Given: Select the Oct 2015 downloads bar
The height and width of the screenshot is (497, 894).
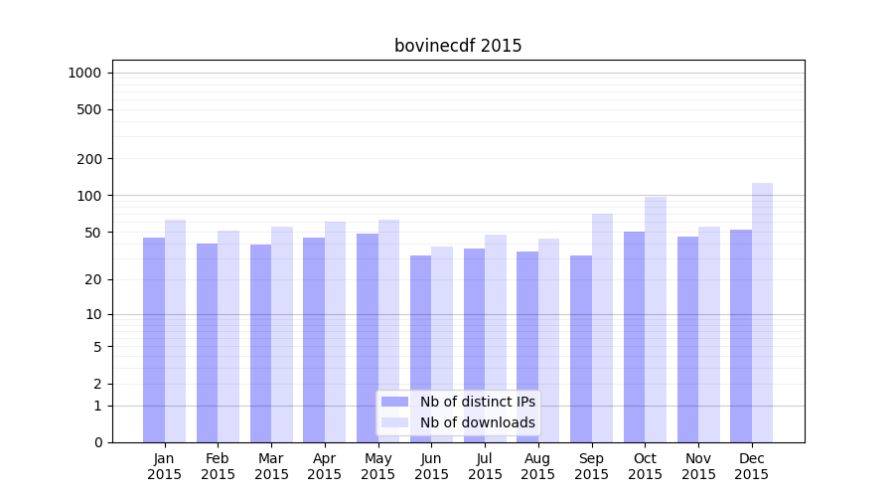Looking at the screenshot, I should click(x=656, y=318).
